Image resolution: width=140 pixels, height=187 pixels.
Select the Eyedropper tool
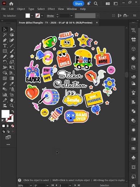[x=11, y=84]
